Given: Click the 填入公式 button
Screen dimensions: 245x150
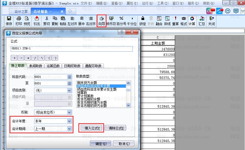Looking at the screenshot, I should point(91,128).
